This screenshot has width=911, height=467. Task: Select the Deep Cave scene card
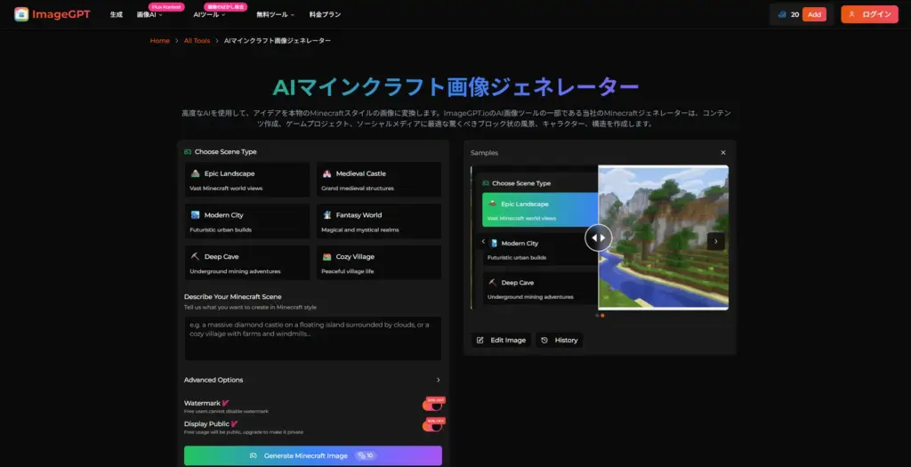click(x=247, y=262)
